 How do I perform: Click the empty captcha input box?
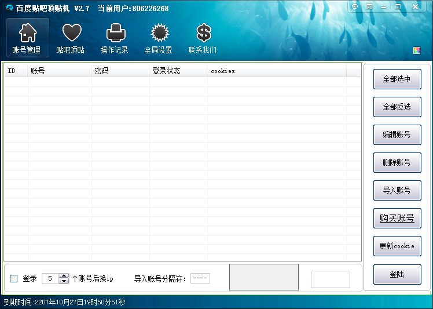tap(331, 279)
